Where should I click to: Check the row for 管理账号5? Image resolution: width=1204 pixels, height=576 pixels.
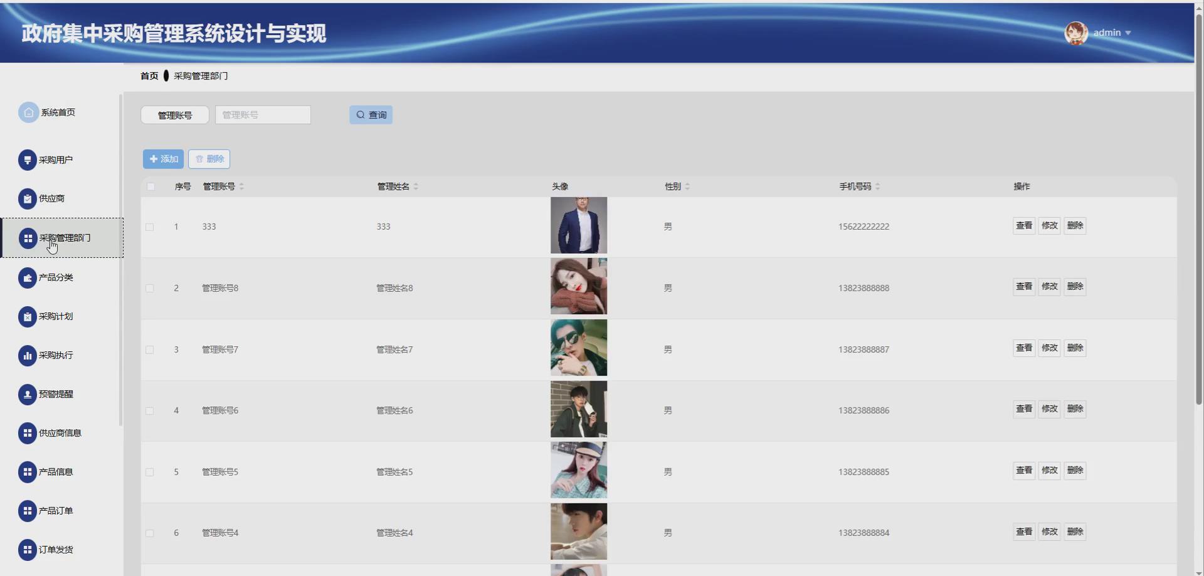tap(149, 472)
